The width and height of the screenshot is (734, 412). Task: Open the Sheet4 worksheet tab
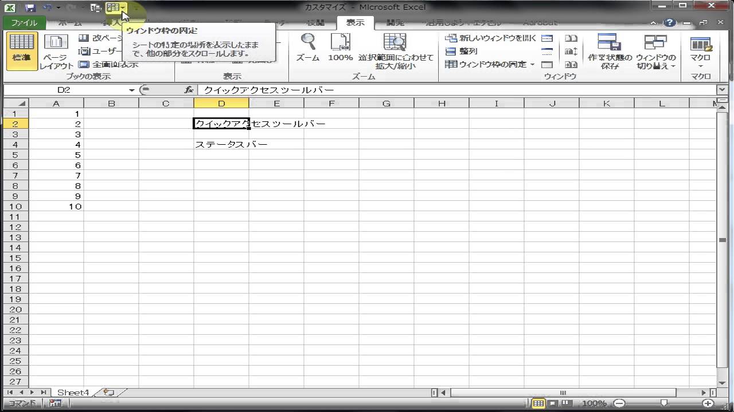click(x=73, y=393)
